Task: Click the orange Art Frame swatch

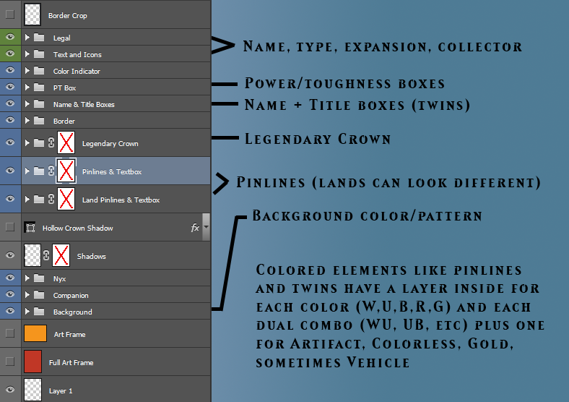Action: click(35, 333)
